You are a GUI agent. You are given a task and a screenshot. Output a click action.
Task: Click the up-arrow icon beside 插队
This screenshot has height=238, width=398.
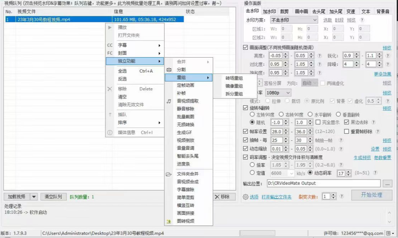pyautogui.click(x=110, y=115)
